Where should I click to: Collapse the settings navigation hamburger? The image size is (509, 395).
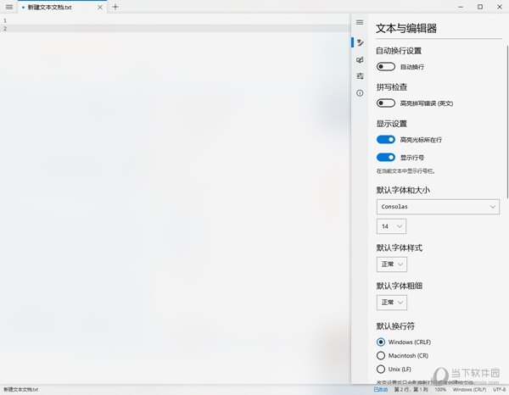(x=360, y=22)
